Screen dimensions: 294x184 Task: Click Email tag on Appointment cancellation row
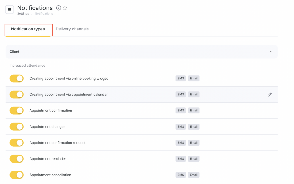pos(194,175)
